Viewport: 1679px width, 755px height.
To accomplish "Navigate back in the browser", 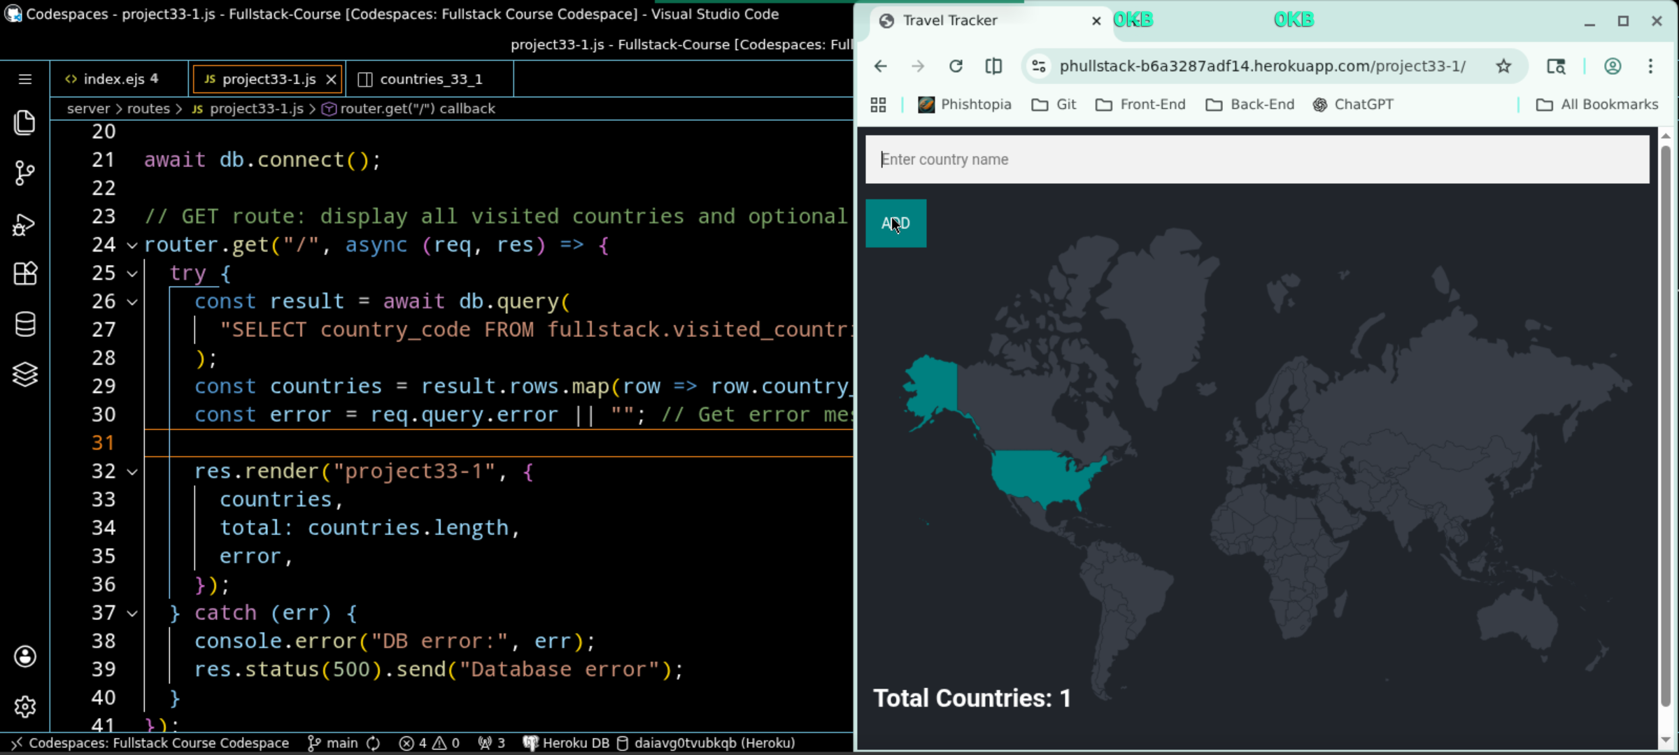I will 880,66.
